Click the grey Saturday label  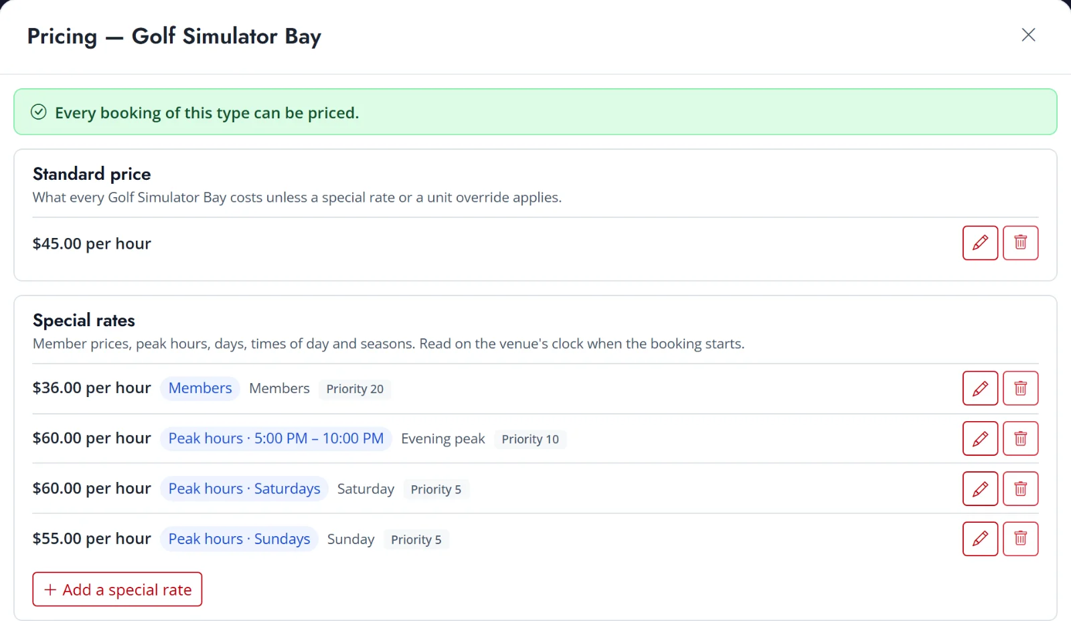[x=365, y=489]
